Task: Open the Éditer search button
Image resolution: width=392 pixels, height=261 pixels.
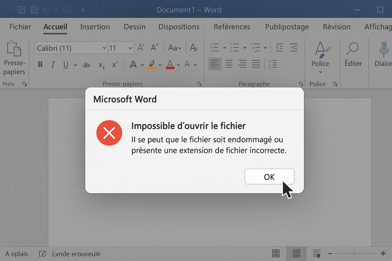Action: pos(353,54)
